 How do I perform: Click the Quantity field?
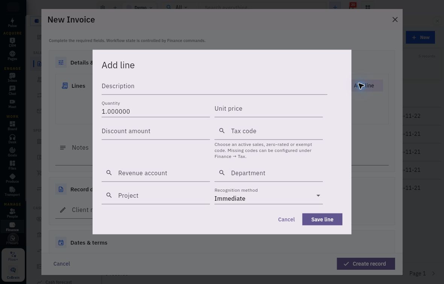click(x=155, y=109)
